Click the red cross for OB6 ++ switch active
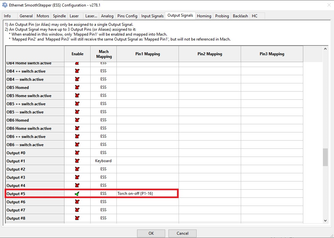 click(77, 136)
